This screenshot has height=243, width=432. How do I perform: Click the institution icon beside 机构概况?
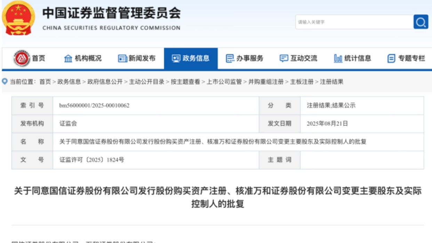pyautogui.click(x=68, y=59)
